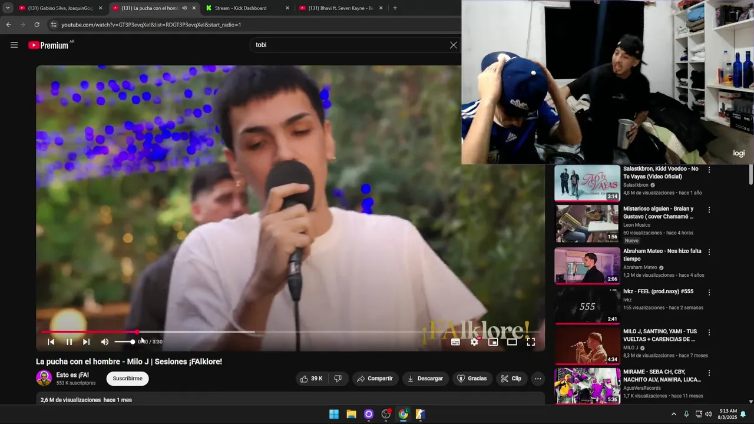The width and height of the screenshot is (754, 424).
Task: Click the Salastkbron channel name
Action: point(636,185)
